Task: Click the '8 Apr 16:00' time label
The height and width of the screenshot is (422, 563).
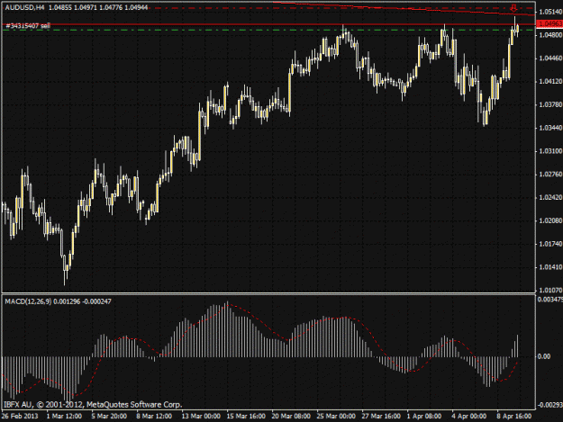Action: coord(514,417)
